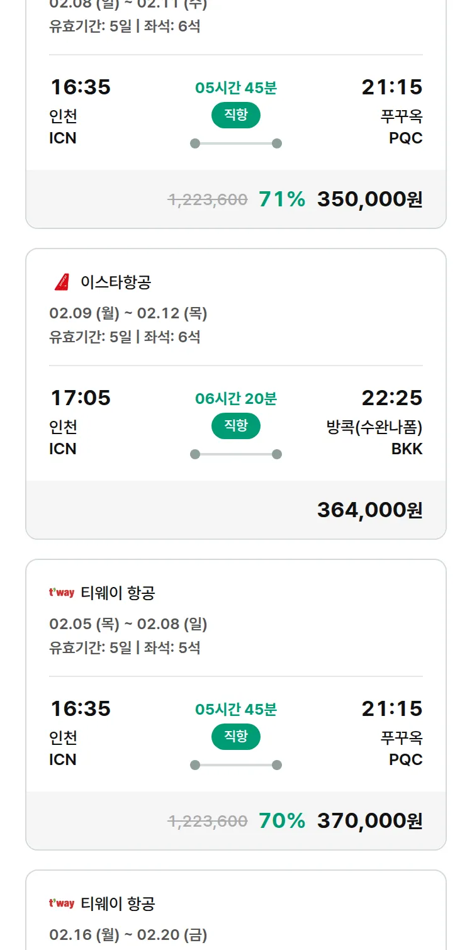Click the 71% discount label
472x950 pixels.
pyautogui.click(x=282, y=199)
